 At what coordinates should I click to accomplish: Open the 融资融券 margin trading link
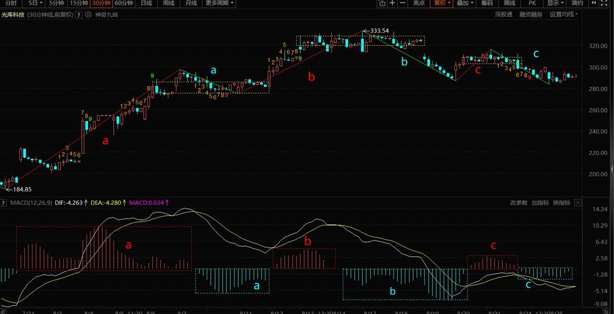[531, 14]
